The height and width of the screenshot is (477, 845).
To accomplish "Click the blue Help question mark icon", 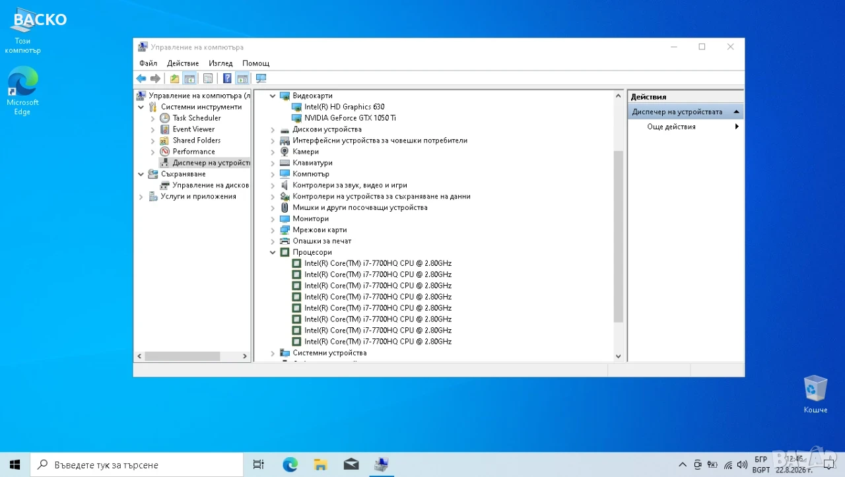I will pyautogui.click(x=227, y=79).
